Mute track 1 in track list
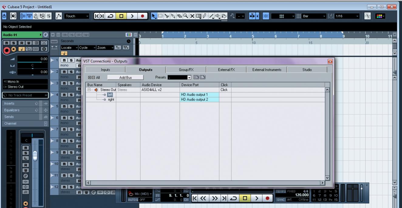402x208 pixels. pyautogui.click(x=63, y=60)
